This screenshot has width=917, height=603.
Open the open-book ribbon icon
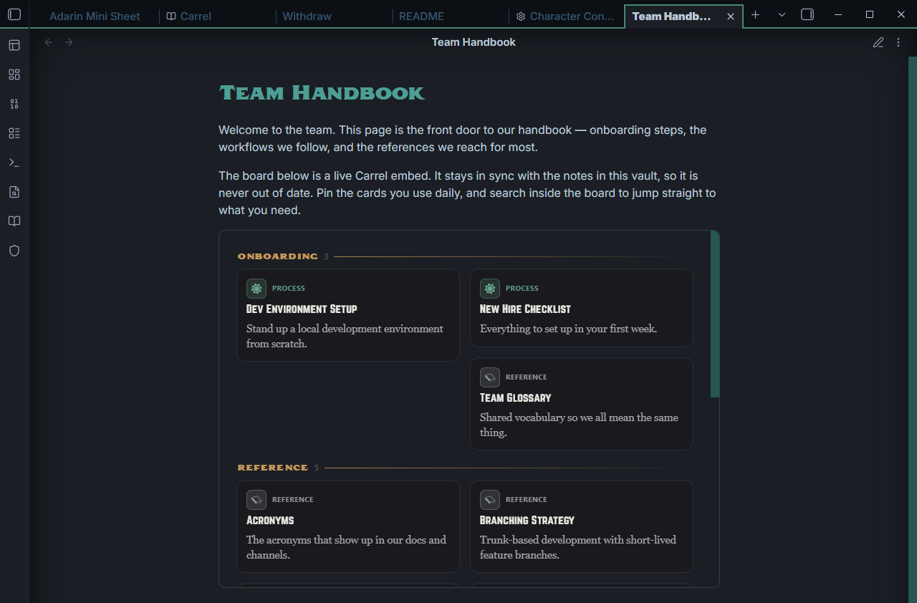(x=14, y=221)
